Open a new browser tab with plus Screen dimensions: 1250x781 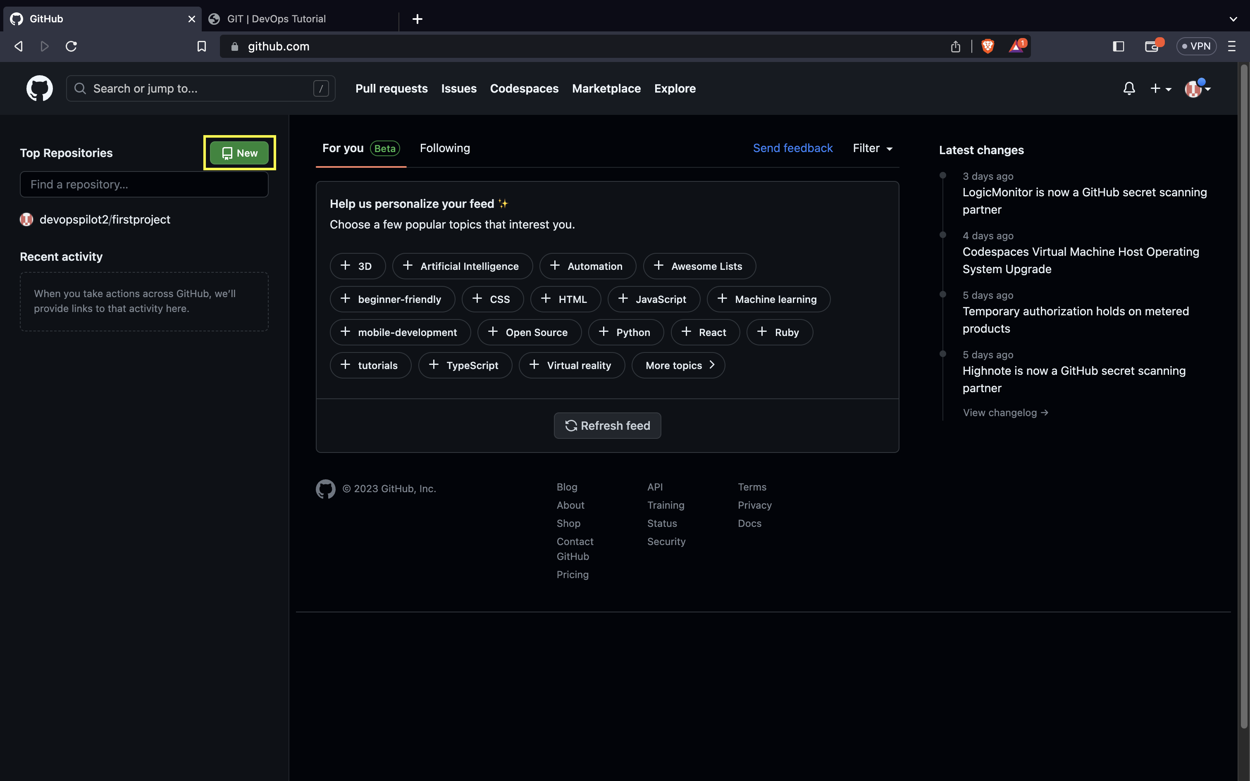click(417, 19)
